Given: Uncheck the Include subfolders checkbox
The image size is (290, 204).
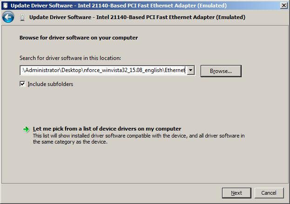Looking at the screenshot, I should point(22,84).
